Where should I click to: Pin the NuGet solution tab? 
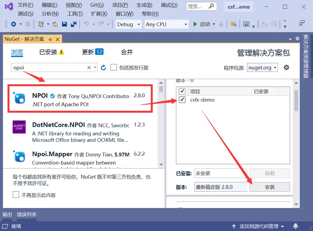click(x=50, y=39)
